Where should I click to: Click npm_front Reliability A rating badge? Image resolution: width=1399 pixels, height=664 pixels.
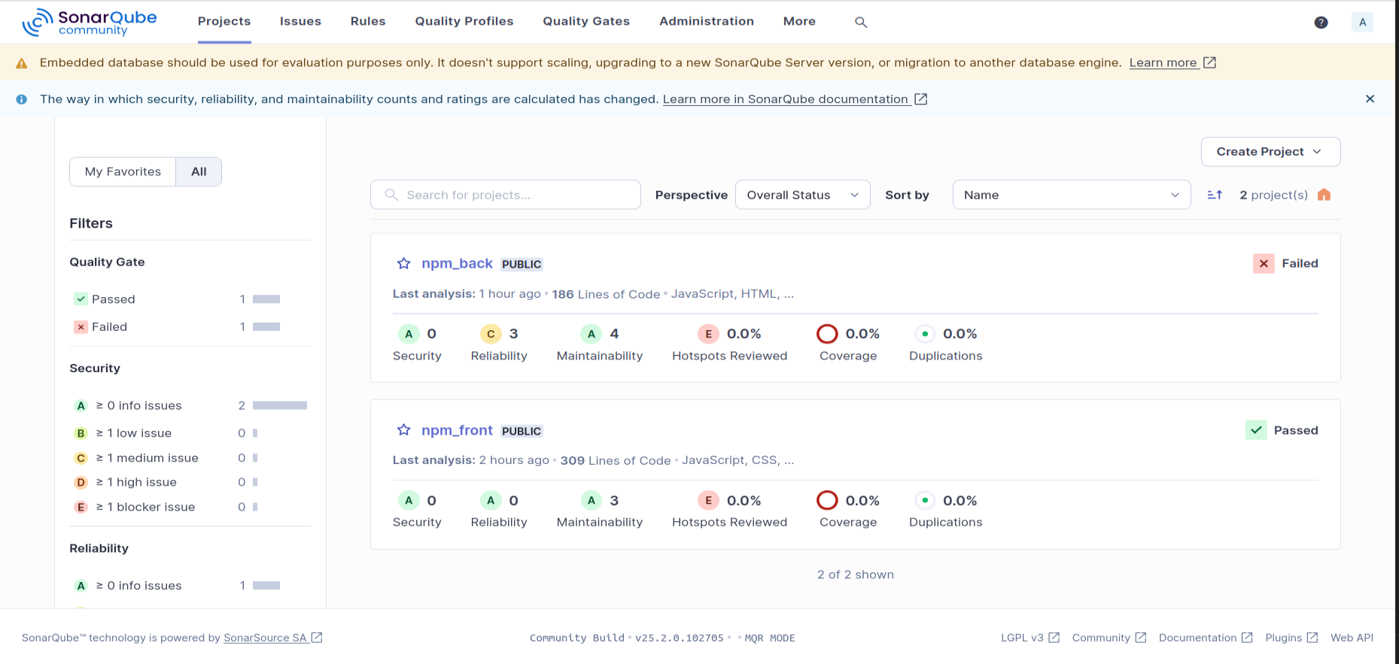(x=491, y=501)
